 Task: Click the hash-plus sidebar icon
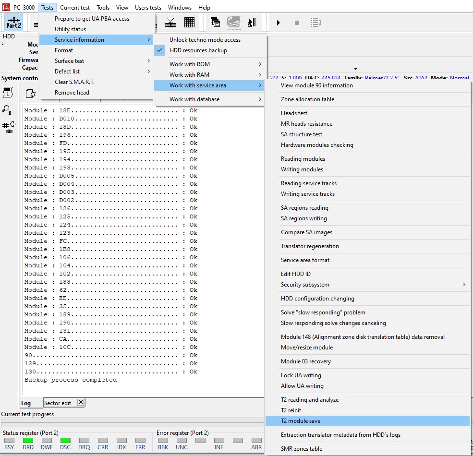[x=9, y=127]
